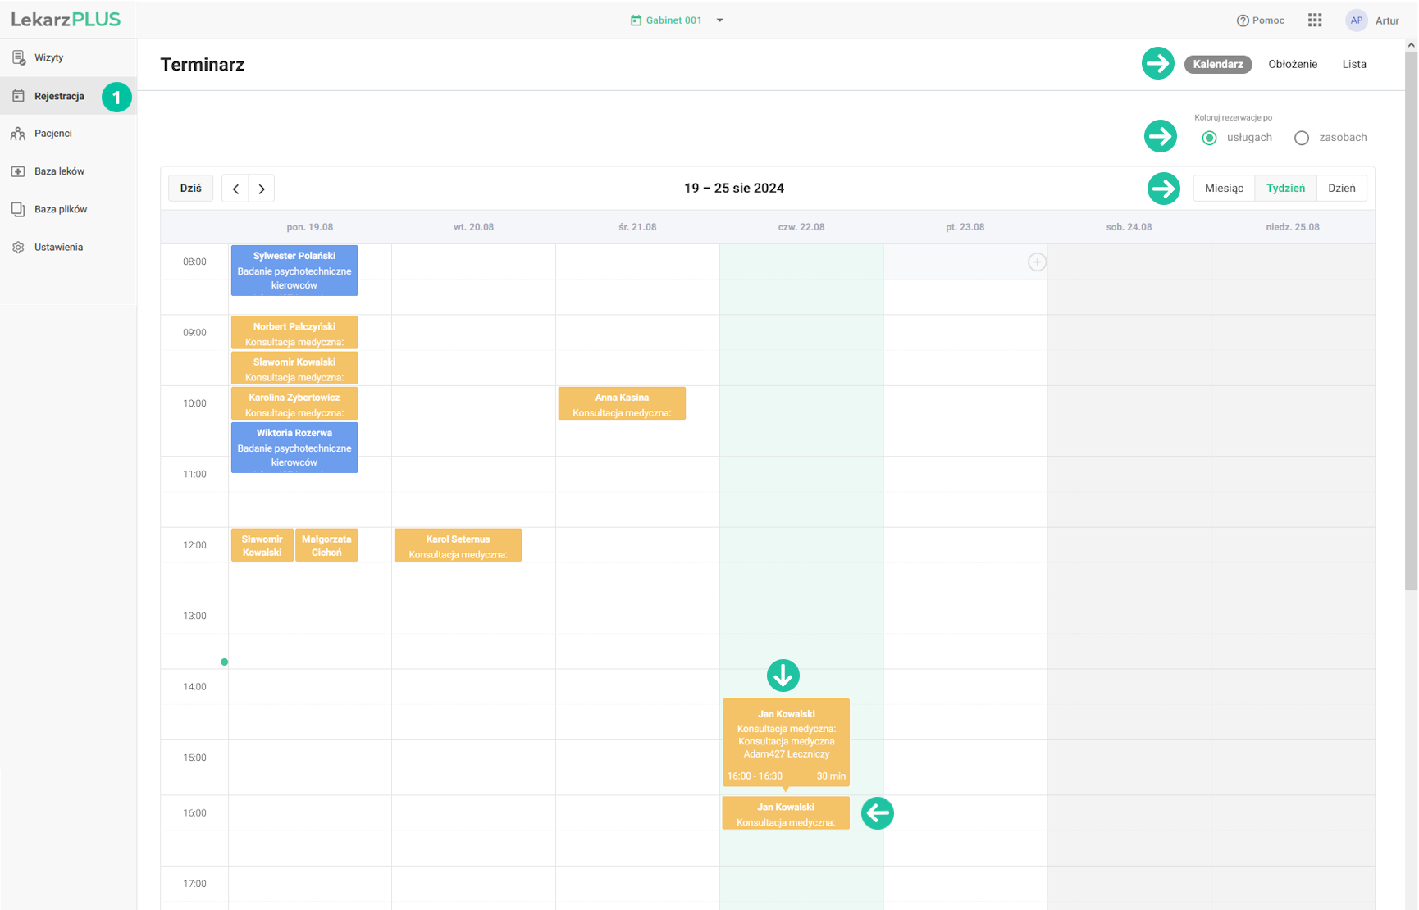Image resolution: width=1419 pixels, height=910 pixels.
Task: Select color by usługach radio button
Action: 1209,138
